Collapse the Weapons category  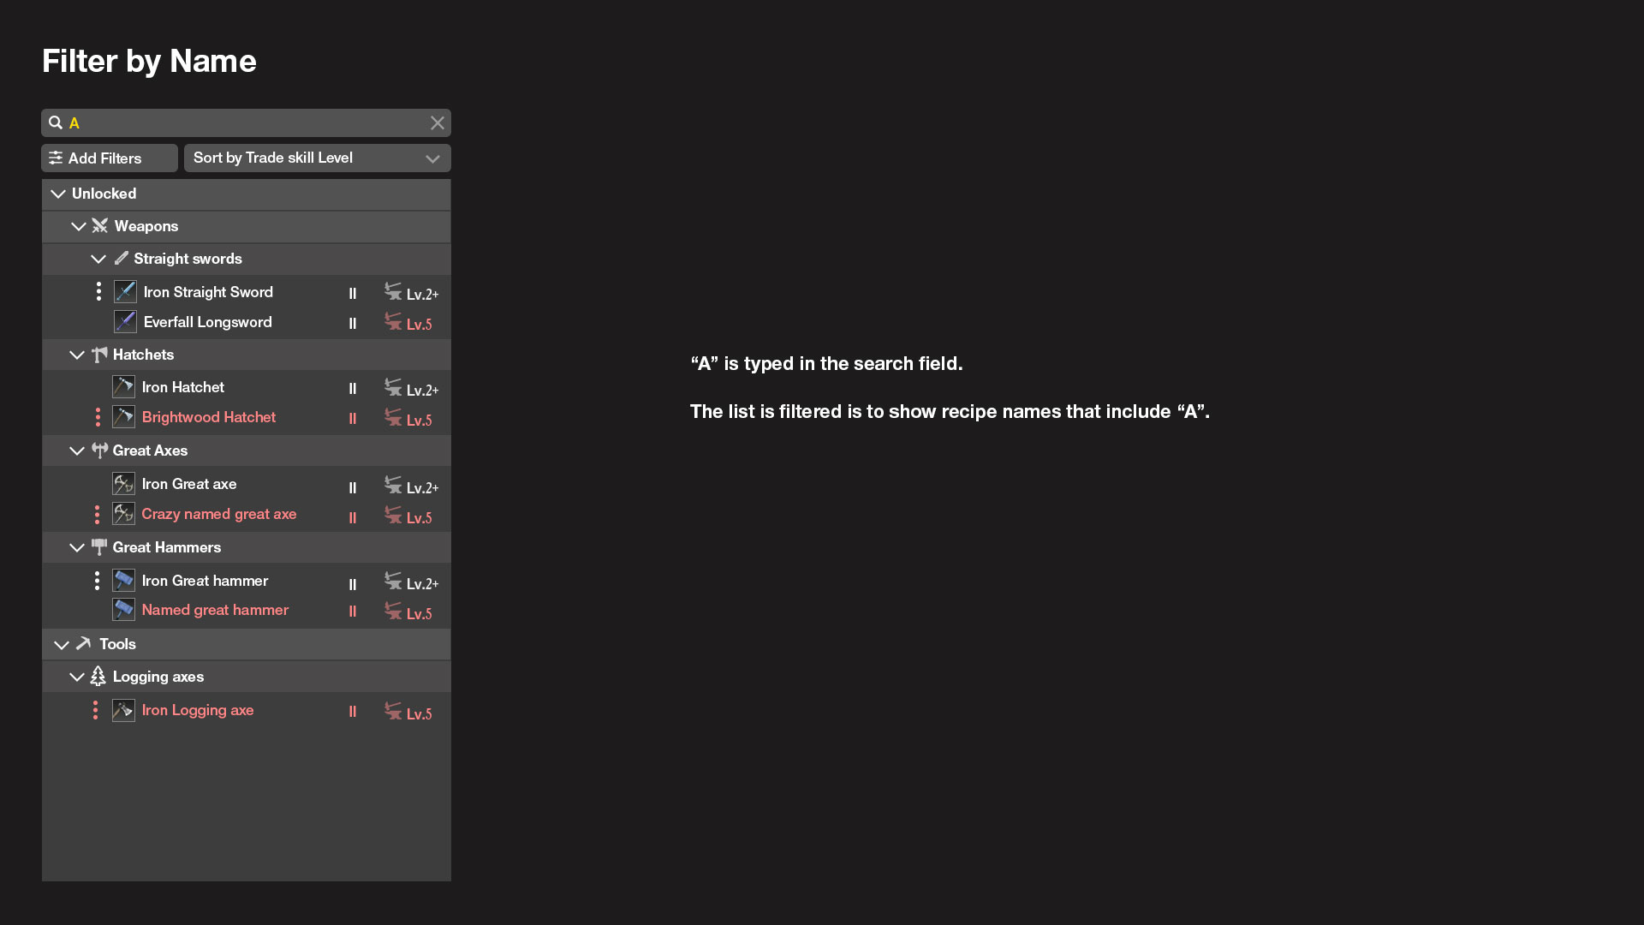pyautogui.click(x=78, y=226)
